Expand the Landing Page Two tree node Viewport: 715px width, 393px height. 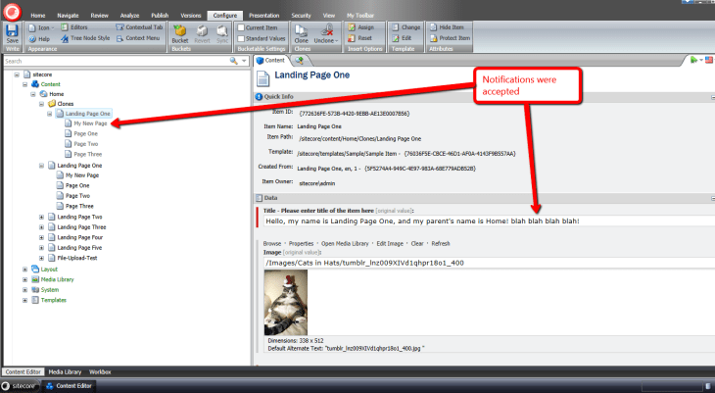41,217
